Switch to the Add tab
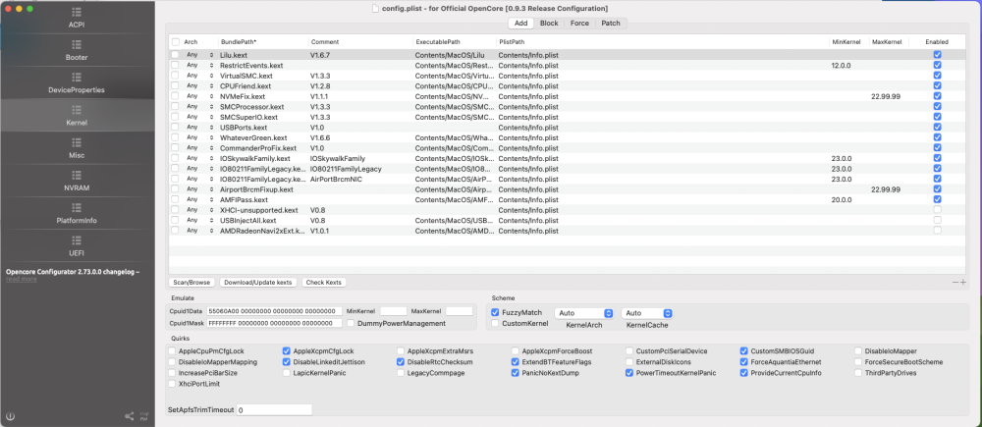The width and height of the screenshot is (982, 427). coord(520,24)
